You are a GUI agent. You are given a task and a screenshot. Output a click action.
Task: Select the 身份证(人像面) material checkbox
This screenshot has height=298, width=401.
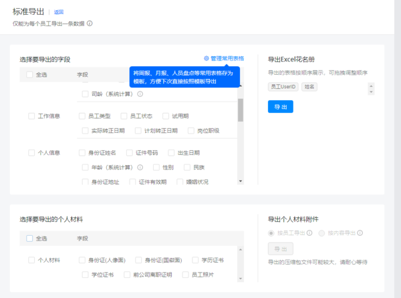(83, 260)
